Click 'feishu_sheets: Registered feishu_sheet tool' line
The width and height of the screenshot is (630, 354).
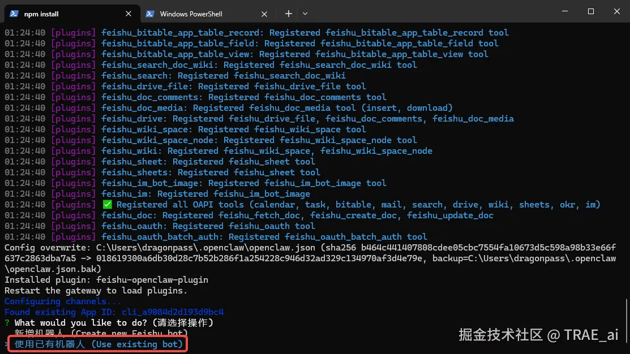[162, 172]
